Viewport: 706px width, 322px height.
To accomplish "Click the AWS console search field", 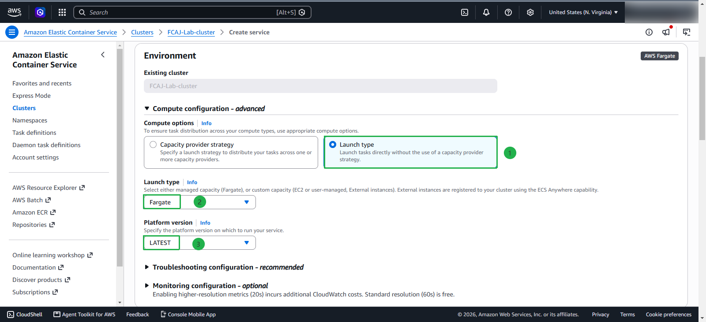I will click(192, 12).
